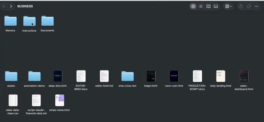This screenshot has width=264, height=122.
Task: Go forward using the right chevron
Action: [x=11, y=6]
